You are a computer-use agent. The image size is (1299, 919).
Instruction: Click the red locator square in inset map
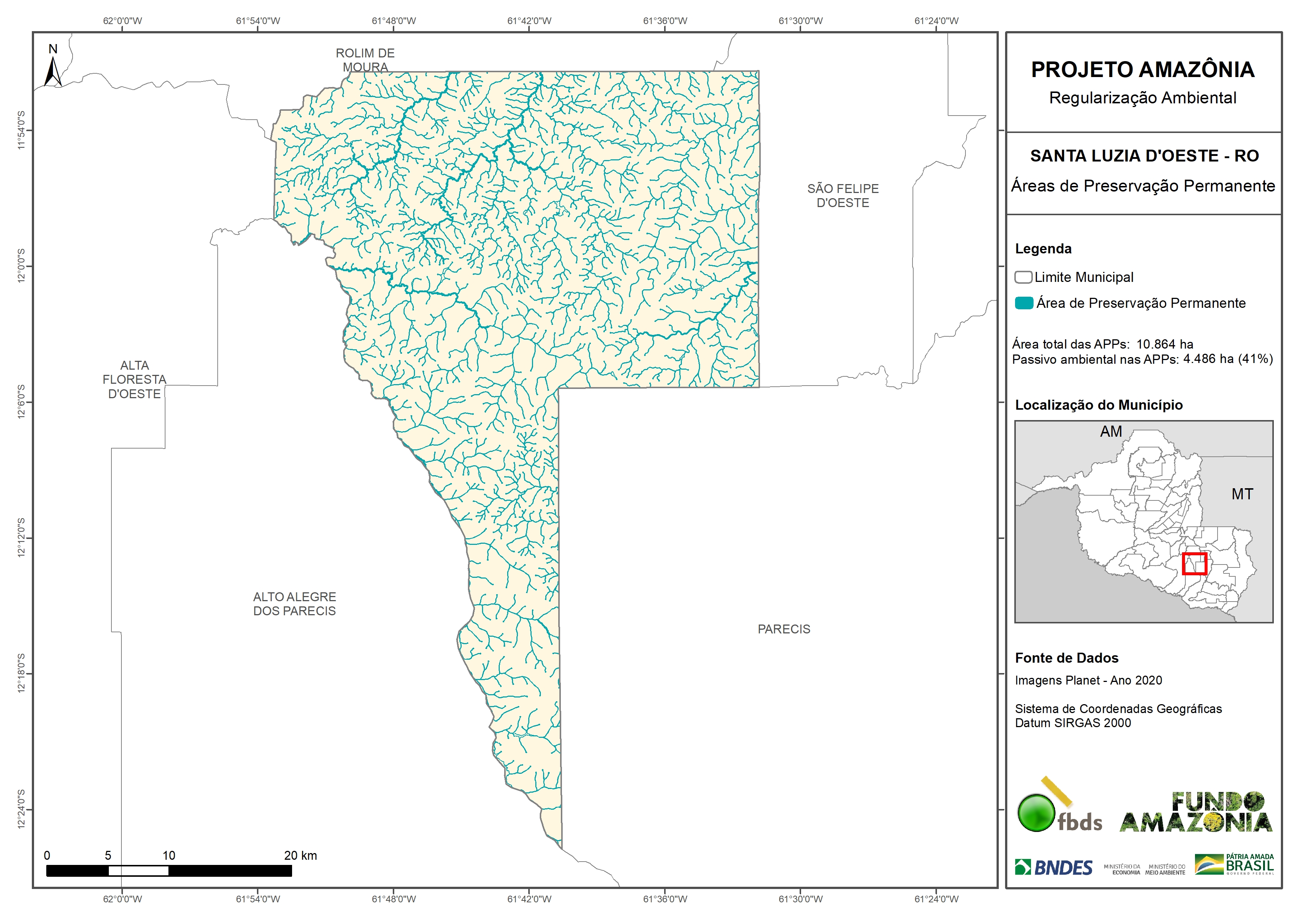pos(1194,564)
